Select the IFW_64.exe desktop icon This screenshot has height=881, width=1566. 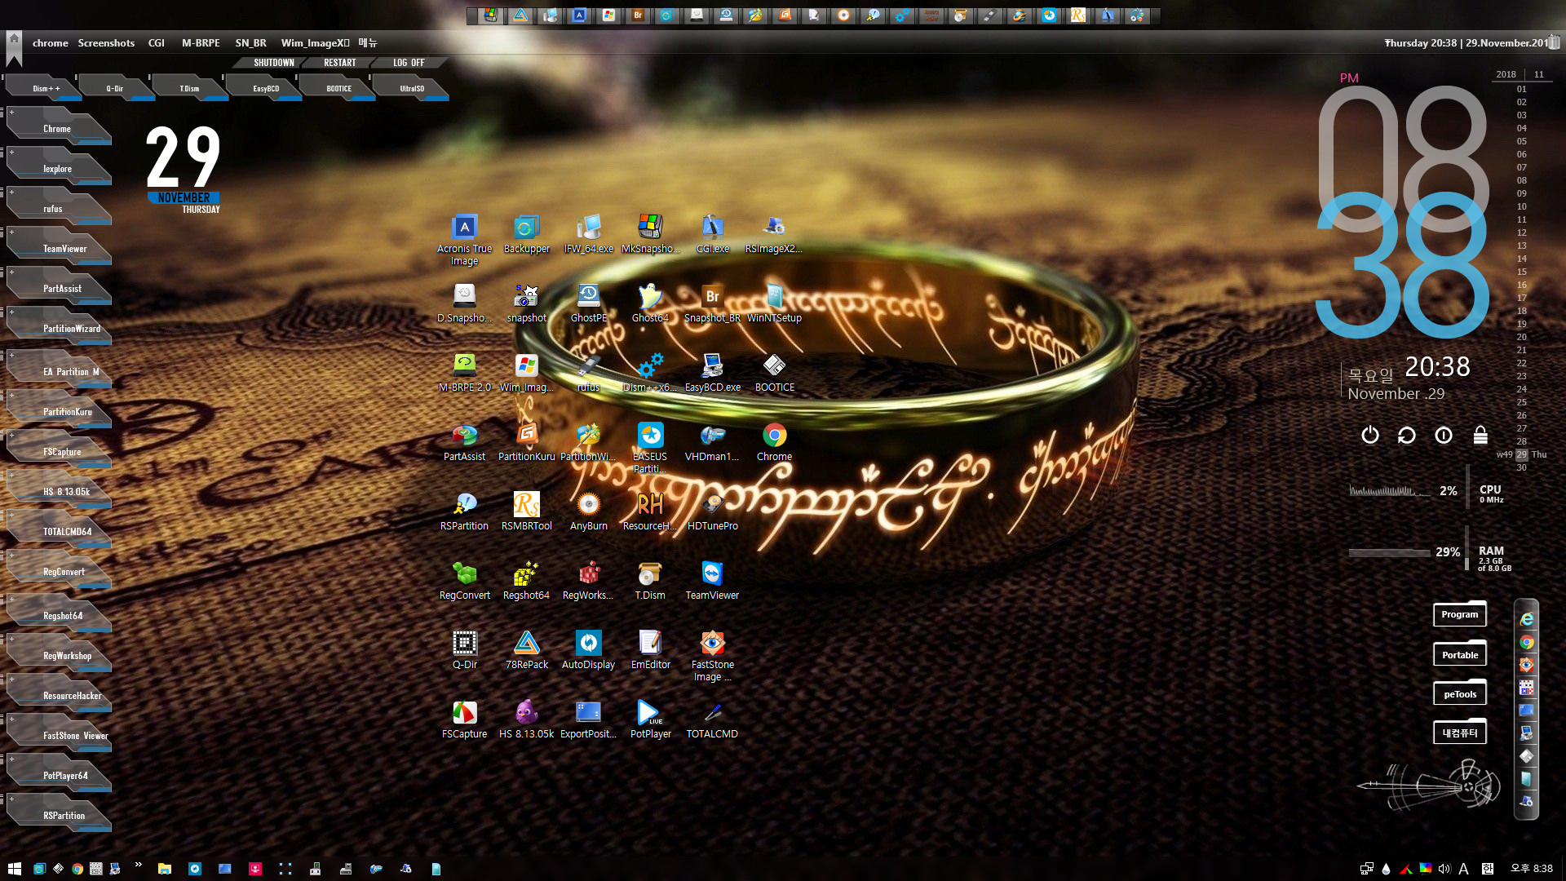(x=588, y=234)
